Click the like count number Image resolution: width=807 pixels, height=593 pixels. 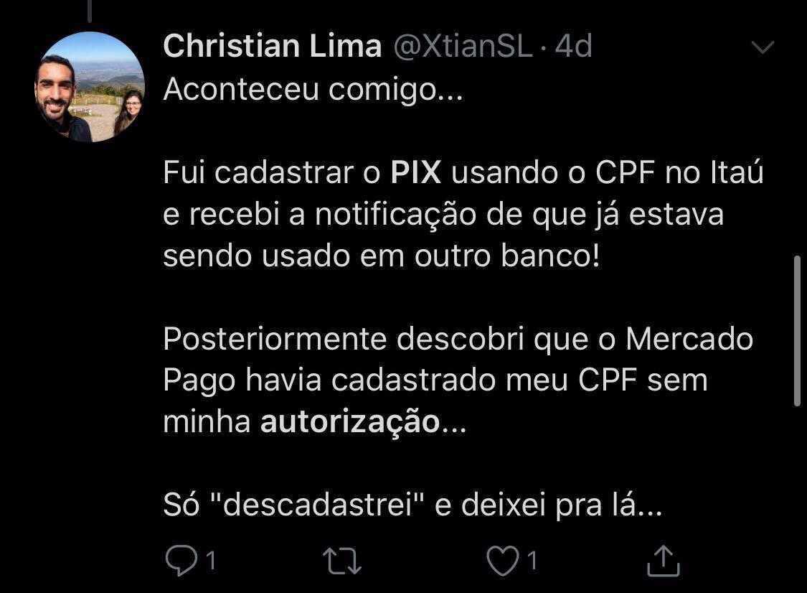tap(532, 560)
